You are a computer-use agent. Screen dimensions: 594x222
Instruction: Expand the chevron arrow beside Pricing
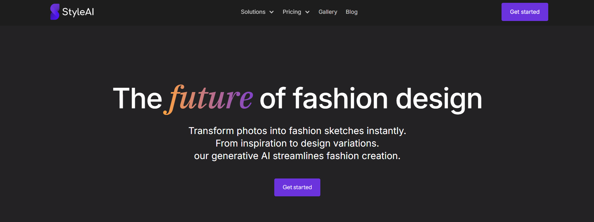point(307,12)
